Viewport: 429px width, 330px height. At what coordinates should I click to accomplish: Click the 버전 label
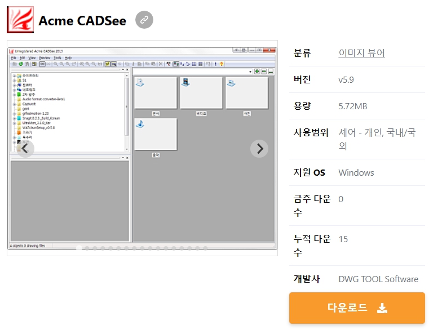(x=302, y=79)
